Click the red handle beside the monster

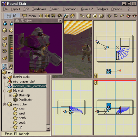[120, 70]
